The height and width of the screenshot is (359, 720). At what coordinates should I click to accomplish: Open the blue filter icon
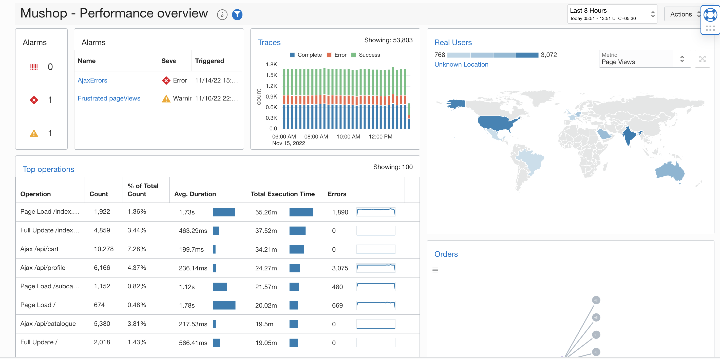point(237,14)
